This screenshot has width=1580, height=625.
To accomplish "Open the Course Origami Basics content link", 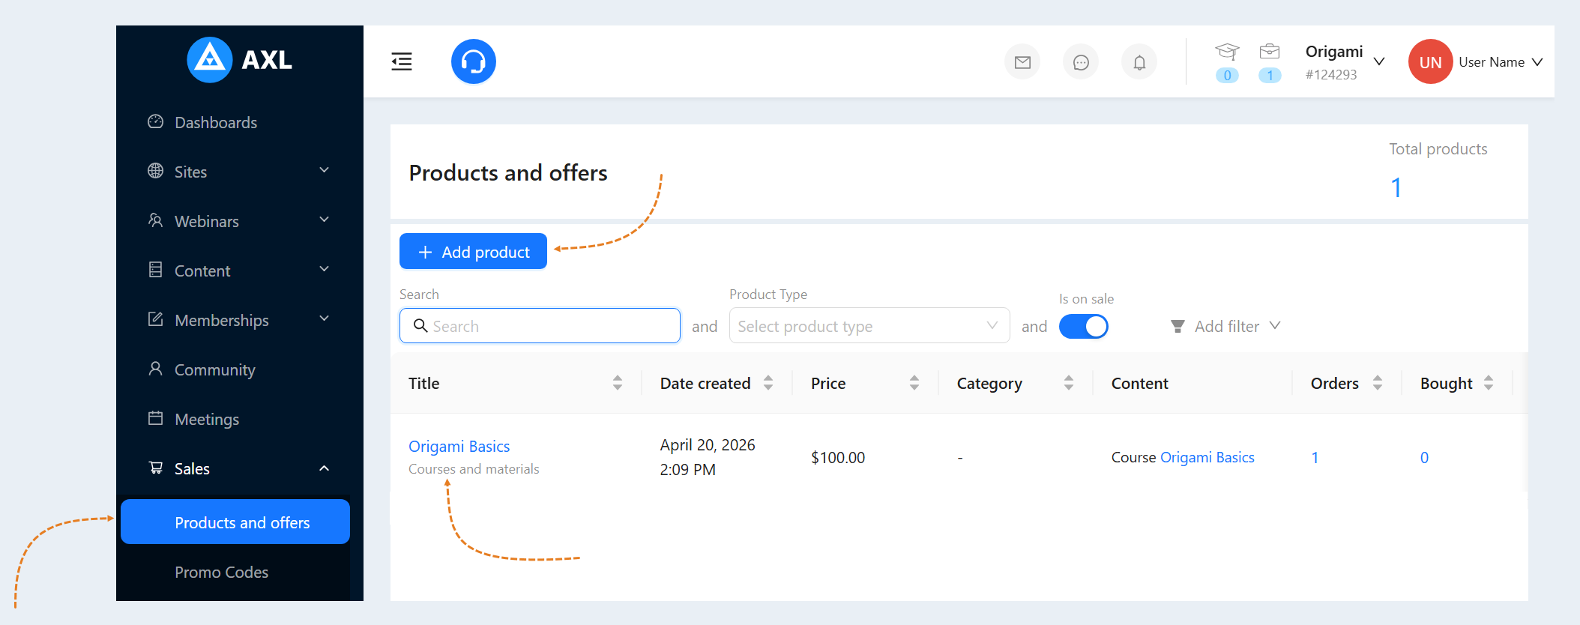I will click(1207, 457).
